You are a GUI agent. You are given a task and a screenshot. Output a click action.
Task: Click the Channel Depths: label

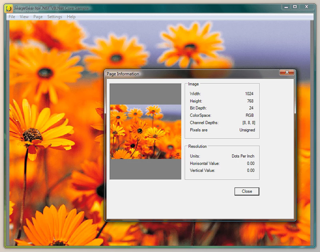pyautogui.click(x=204, y=123)
